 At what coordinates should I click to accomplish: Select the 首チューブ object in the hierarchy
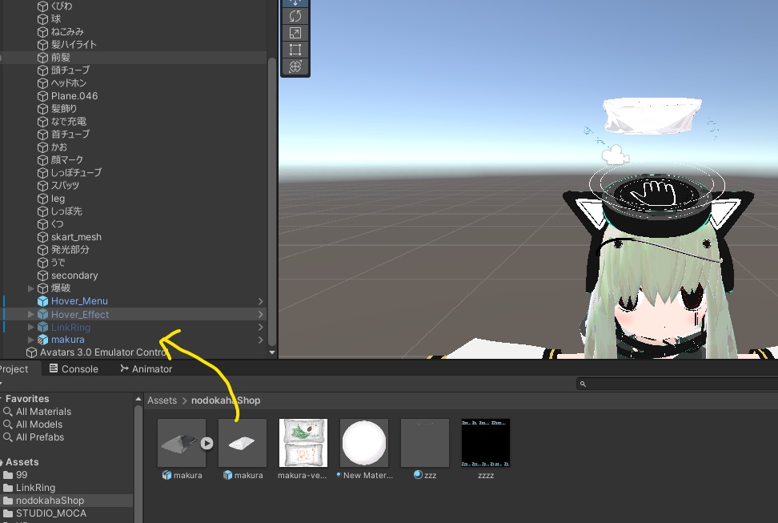[70, 135]
